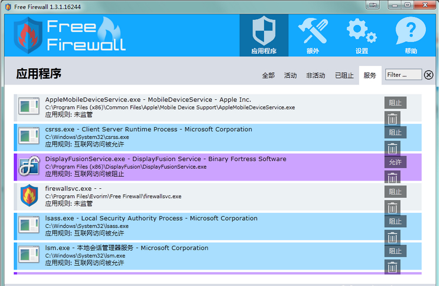This screenshot has width=439, height=286.
Task: Open the 设置 gear section
Action: click(x=362, y=35)
